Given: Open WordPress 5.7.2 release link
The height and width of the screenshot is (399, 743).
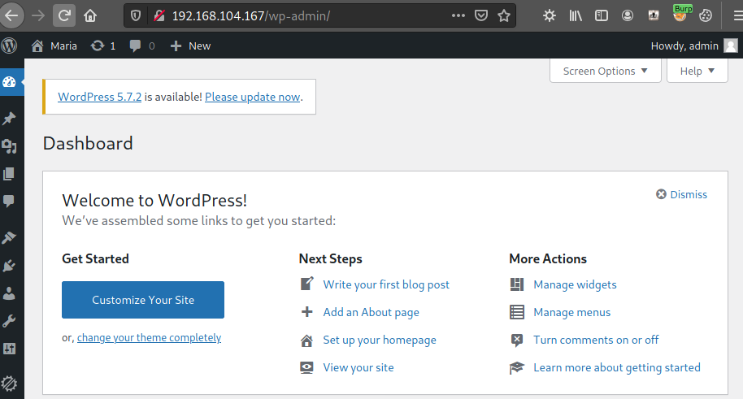Looking at the screenshot, I should point(99,97).
